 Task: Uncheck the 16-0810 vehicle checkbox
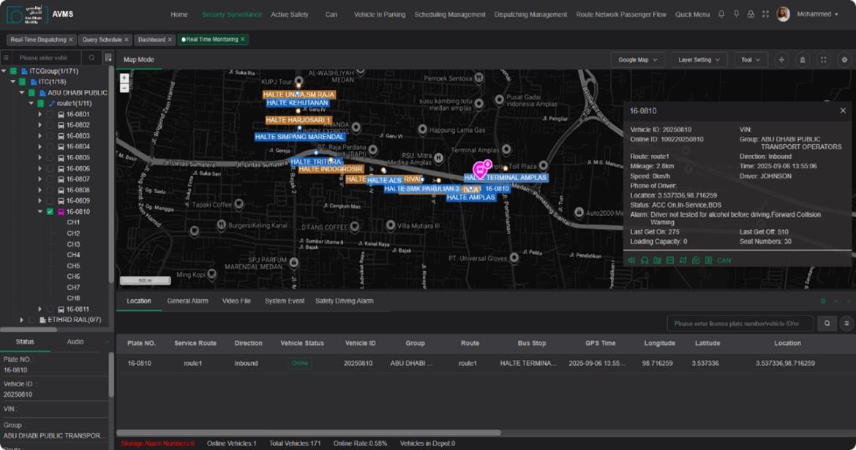pyautogui.click(x=50, y=212)
